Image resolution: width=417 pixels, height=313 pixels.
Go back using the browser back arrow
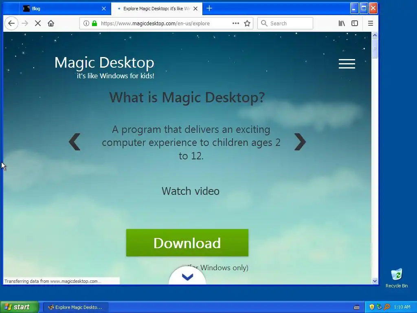(11, 23)
